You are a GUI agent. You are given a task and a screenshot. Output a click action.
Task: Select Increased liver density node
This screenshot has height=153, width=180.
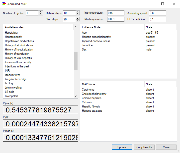18,62
